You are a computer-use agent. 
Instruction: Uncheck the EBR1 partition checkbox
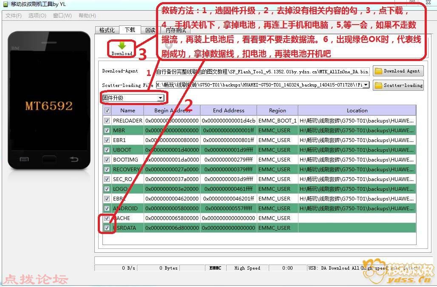(107, 140)
